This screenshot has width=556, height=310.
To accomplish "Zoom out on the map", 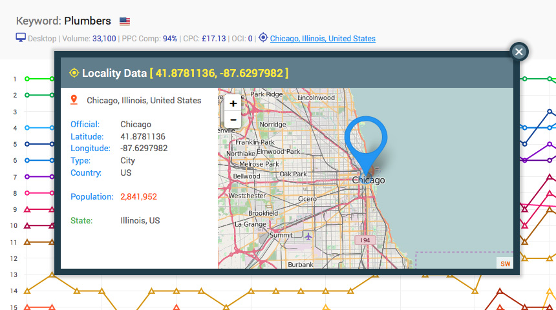I will click(x=233, y=119).
